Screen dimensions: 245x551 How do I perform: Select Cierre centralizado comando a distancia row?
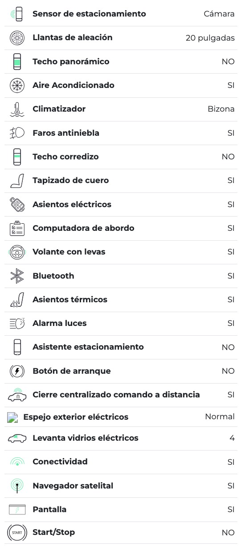(x=121, y=395)
